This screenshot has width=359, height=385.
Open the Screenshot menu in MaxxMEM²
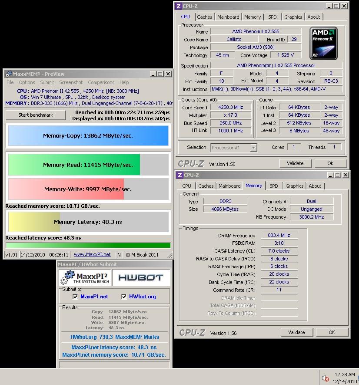click(x=71, y=82)
